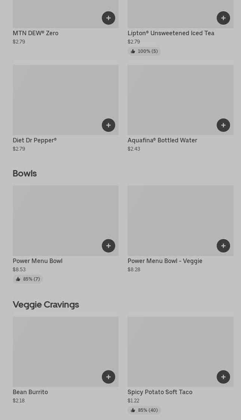This screenshot has width=241, height=420.
Task: Select the Lipton Unsweetened Iced Tea name
Action: pos(171,33)
